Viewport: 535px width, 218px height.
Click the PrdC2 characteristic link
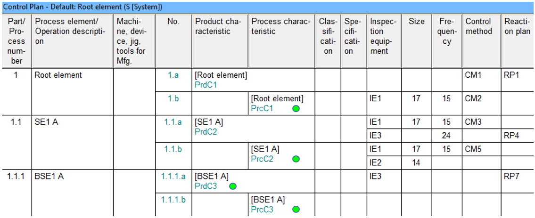206,131
